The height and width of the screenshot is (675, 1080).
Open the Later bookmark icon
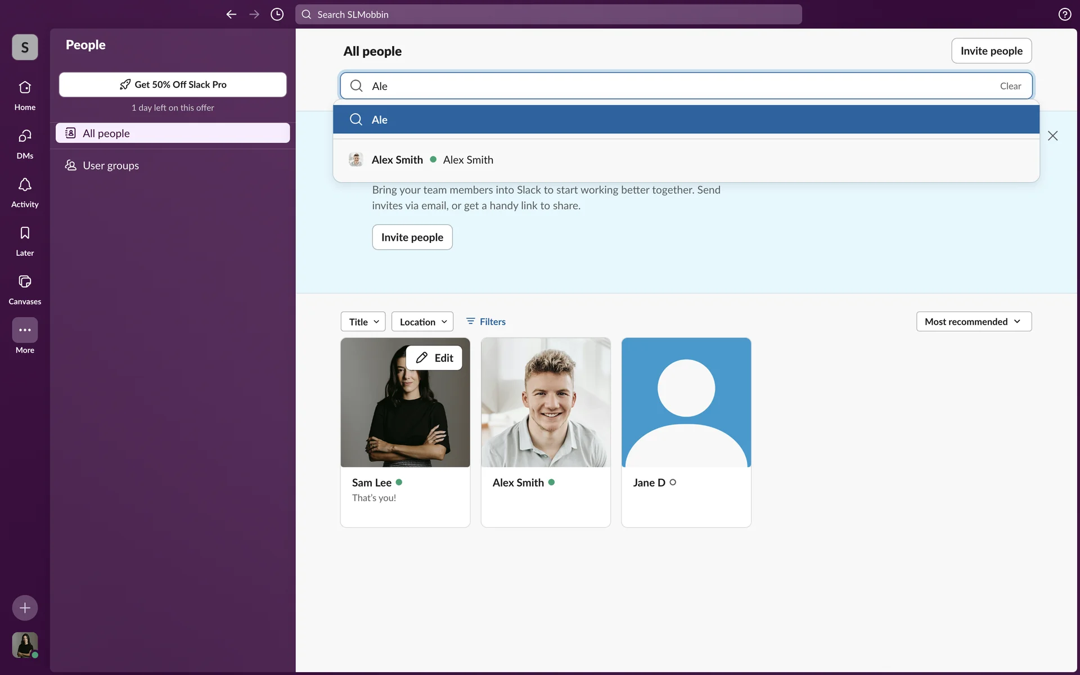tap(25, 233)
